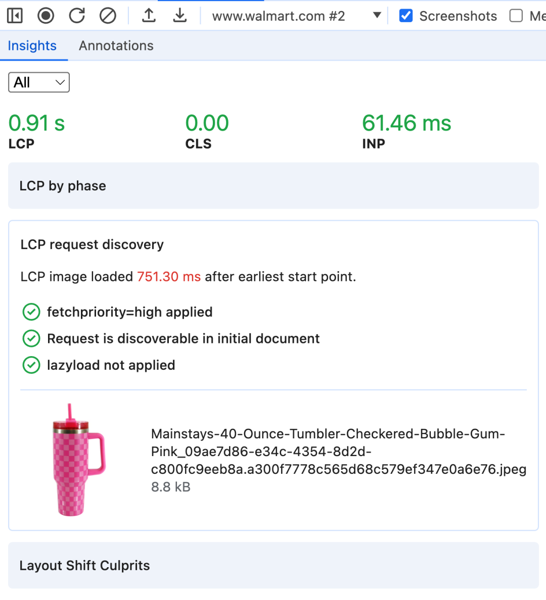Viewport: 546px width, 600px height.
Task: Select the 0.00 CLS metric
Action: [x=207, y=131]
